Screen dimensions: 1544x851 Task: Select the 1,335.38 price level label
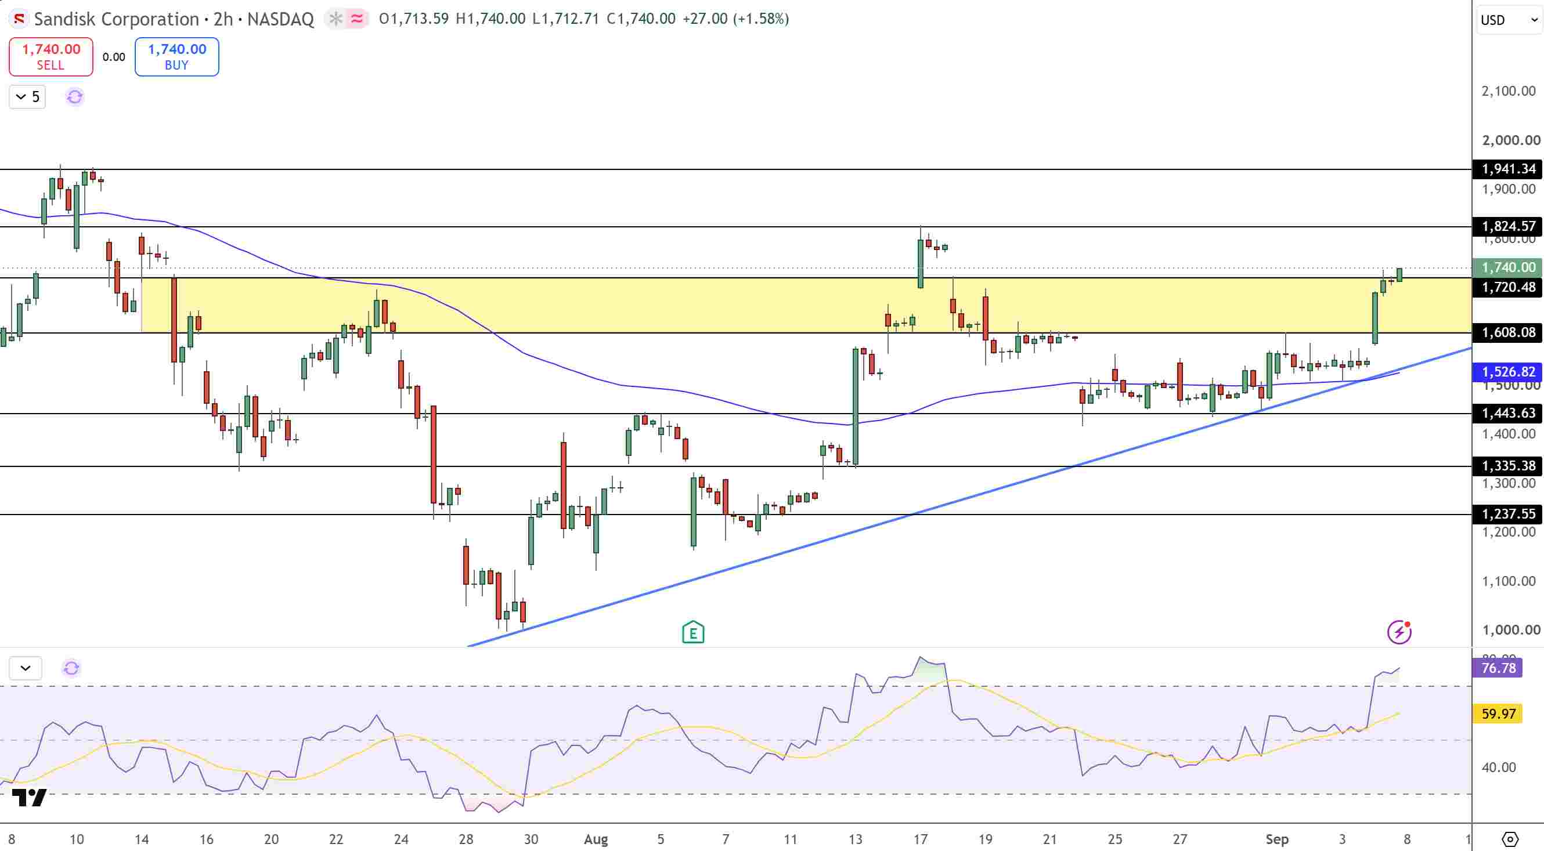coord(1507,466)
